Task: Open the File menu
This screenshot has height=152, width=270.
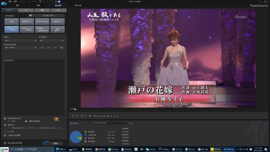Action: [10, 2]
